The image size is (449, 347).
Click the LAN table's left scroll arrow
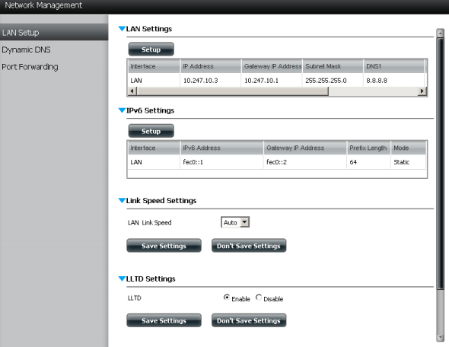click(132, 91)
